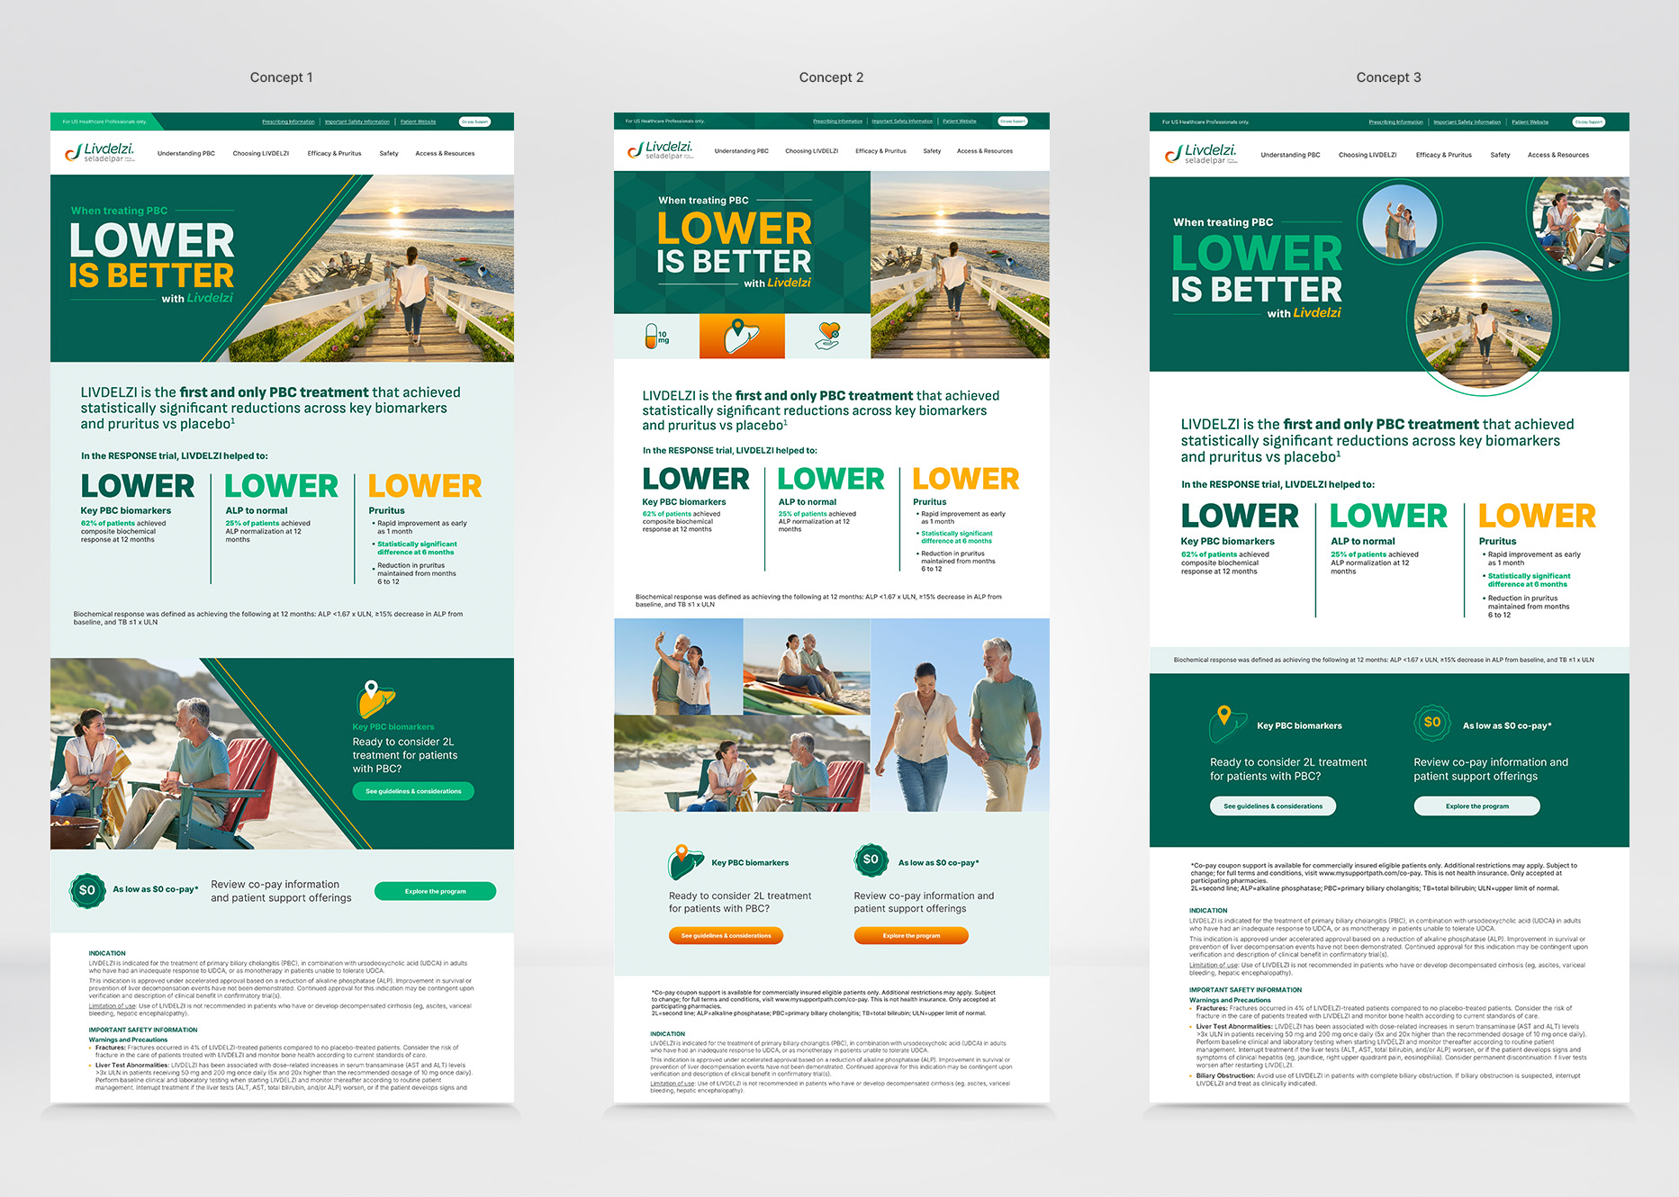Click the liver pin icon above Key PBC biomarkers in Concept 2
The width and height of the screenshot is (1679, 1197).
click(685, 862)
